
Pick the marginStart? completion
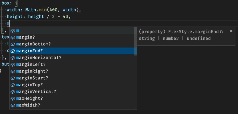click(73, 78)
